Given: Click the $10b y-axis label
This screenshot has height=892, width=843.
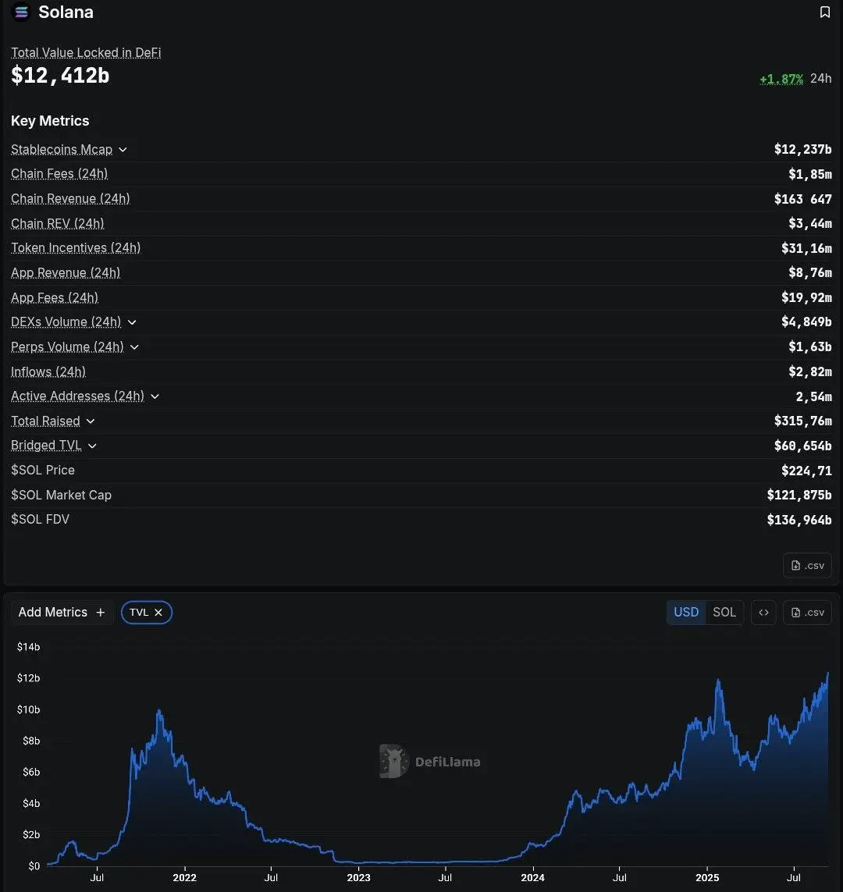Looking at the screenshot, I should click(x=28, y=709).
